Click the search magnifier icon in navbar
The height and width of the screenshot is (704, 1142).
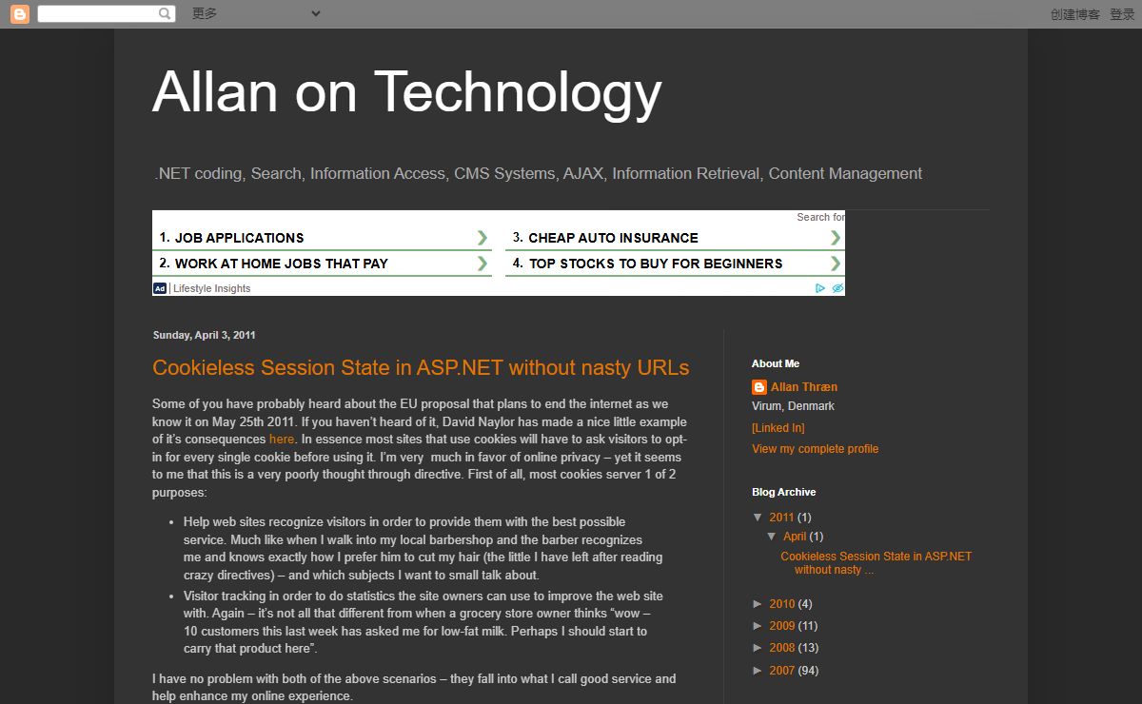(x=166, y=13)
